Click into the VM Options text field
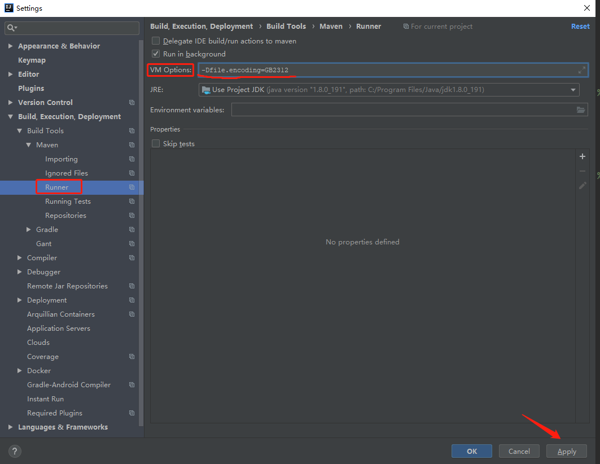This screenshot has height=464, width=600. pyautogui.click(x=393, y=70)
